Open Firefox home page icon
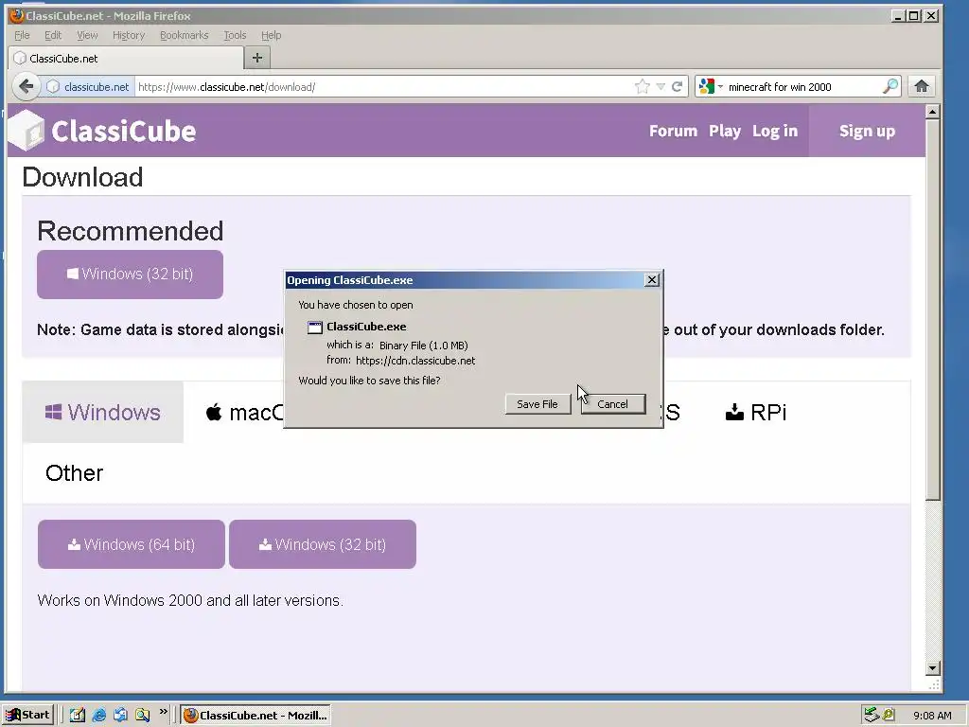Viewport: 969px width, 727px height. [x=922, y=86]
